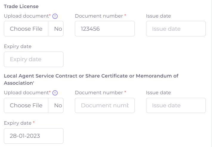The height and width of the screenshot is (147, 212).
Task: Click required Expiry date label in Local Agent section
Action: (18, 123)
